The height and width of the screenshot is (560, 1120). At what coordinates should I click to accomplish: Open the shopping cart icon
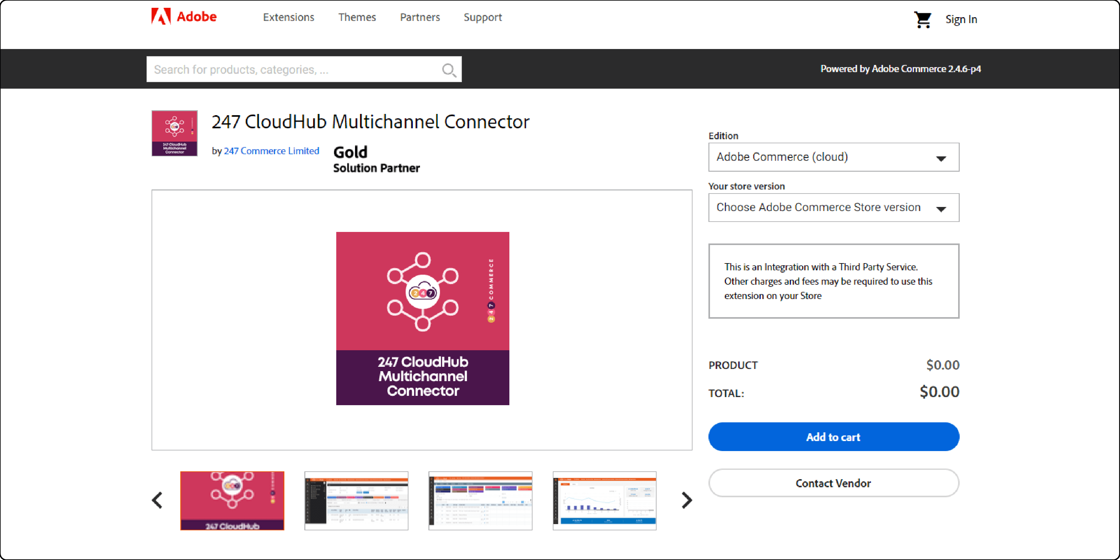click(922, 20)
